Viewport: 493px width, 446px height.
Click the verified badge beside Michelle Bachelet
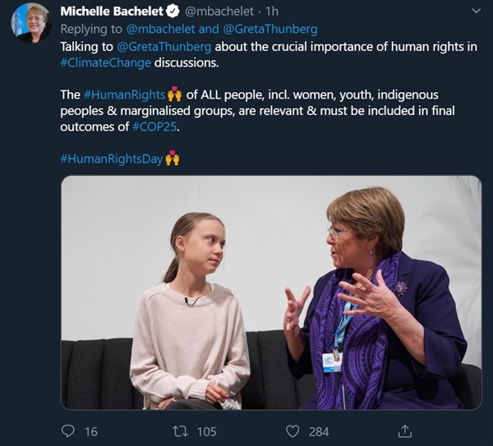(173, 12)
